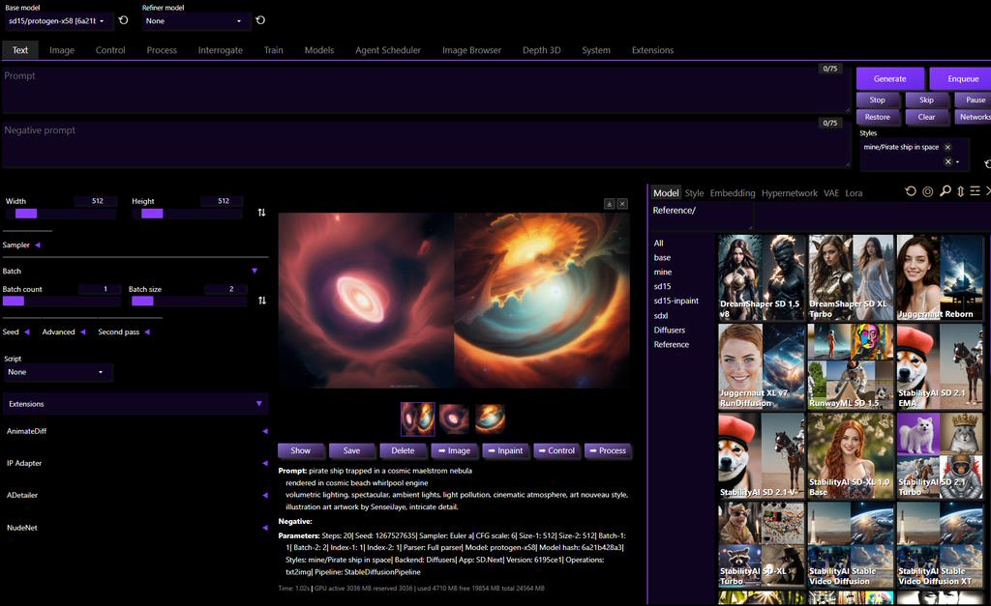Adjust the Width slider
Image resolution: width=991 pixels, height=606 pixels.
click(26, 214)
